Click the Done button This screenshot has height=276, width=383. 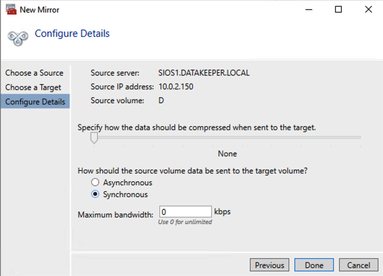point(314,265)
